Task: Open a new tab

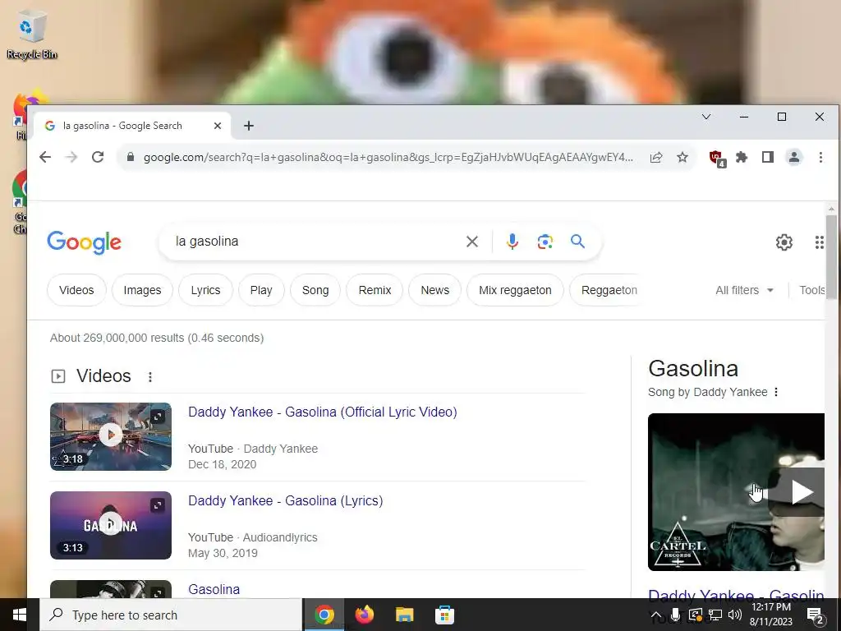Action: pyautogui.click(x=248, y=126)
